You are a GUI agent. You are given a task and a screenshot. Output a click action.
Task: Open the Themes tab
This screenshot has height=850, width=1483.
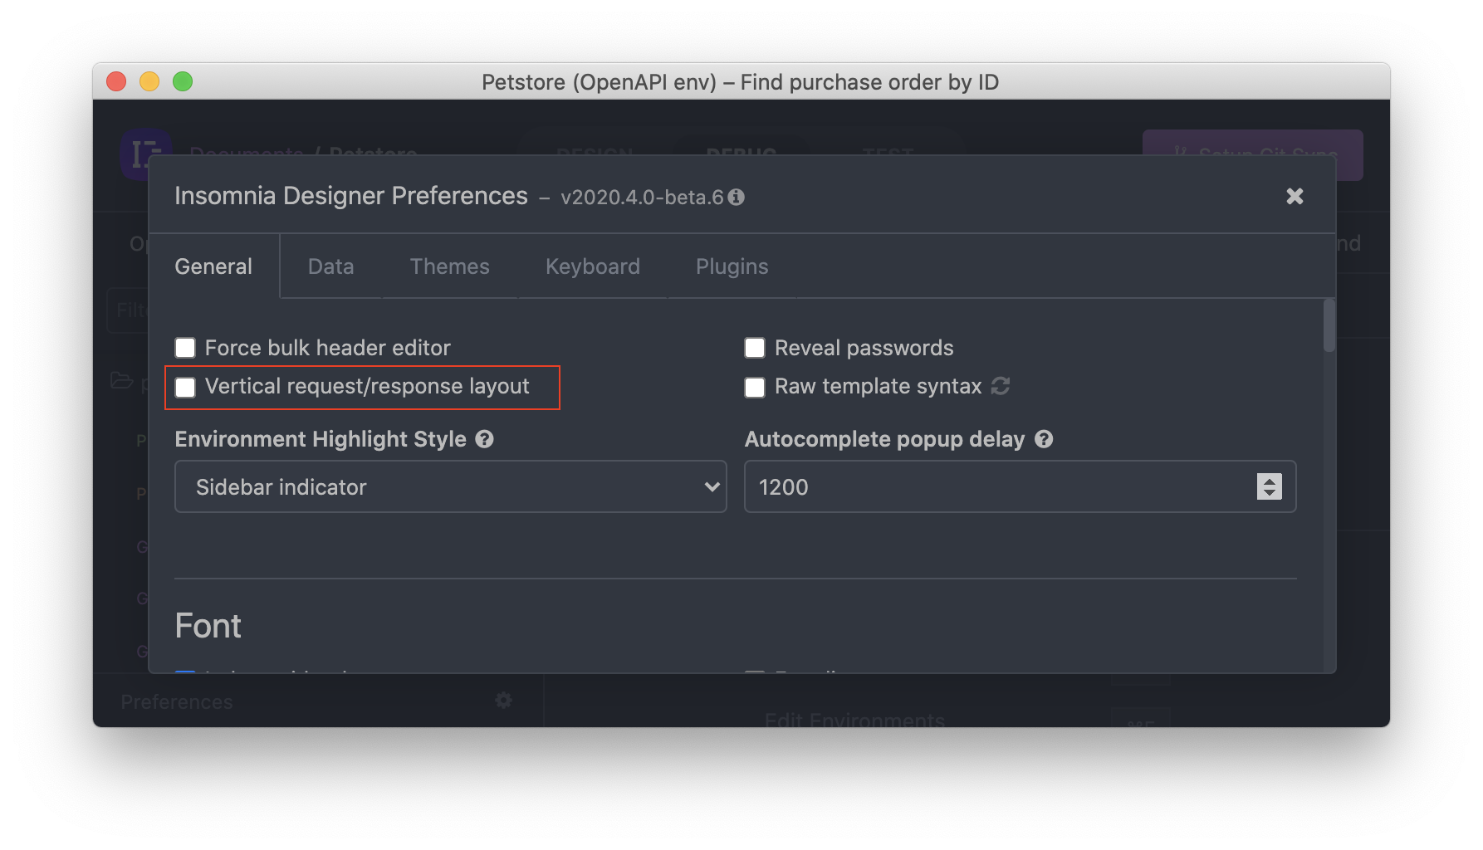pyautogui.click(x=449, y=266)
